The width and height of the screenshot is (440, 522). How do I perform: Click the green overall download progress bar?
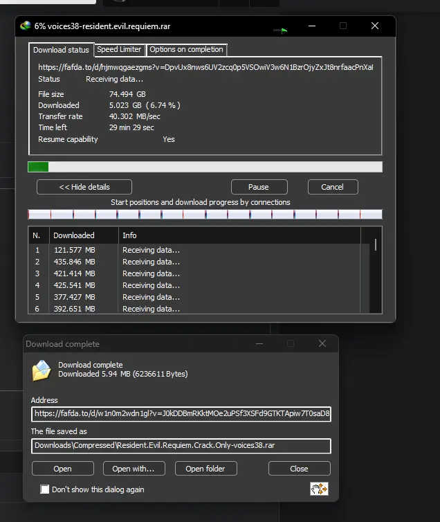(x=205, y=167)
